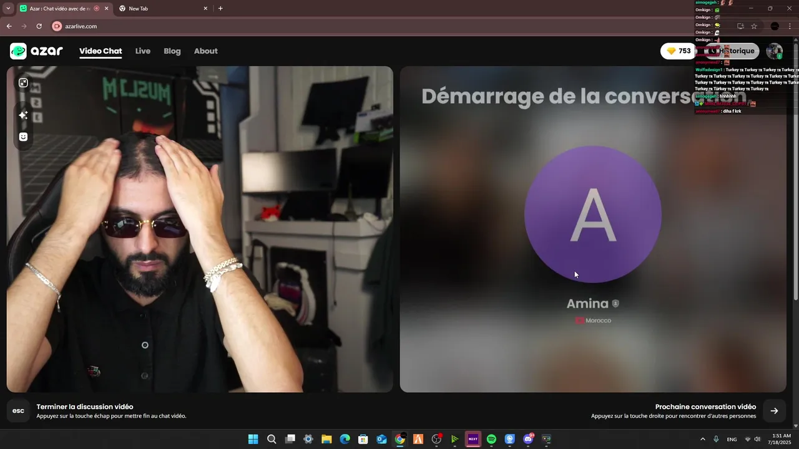Open Outlook from taskbar
Screen dimensions: 799x449
pyautogui.click(x=381, y=439)
